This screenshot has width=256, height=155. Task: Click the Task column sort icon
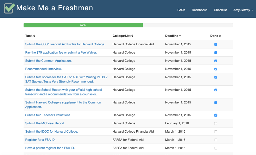34,36
